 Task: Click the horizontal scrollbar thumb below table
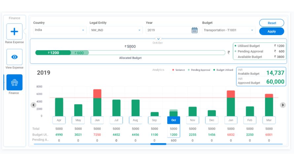[158, 144]
